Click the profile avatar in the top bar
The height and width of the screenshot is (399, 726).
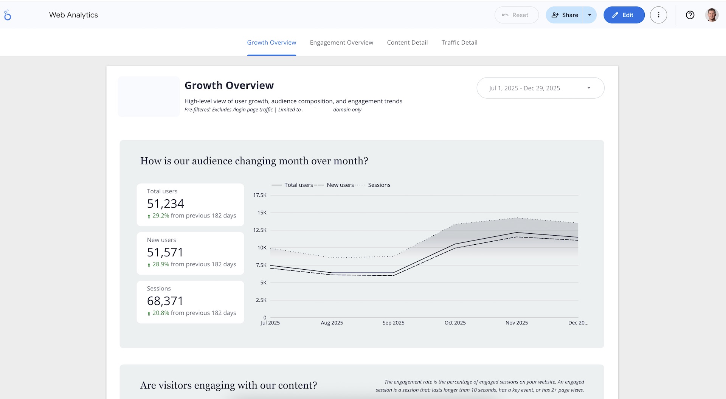[x=712, y=15]
